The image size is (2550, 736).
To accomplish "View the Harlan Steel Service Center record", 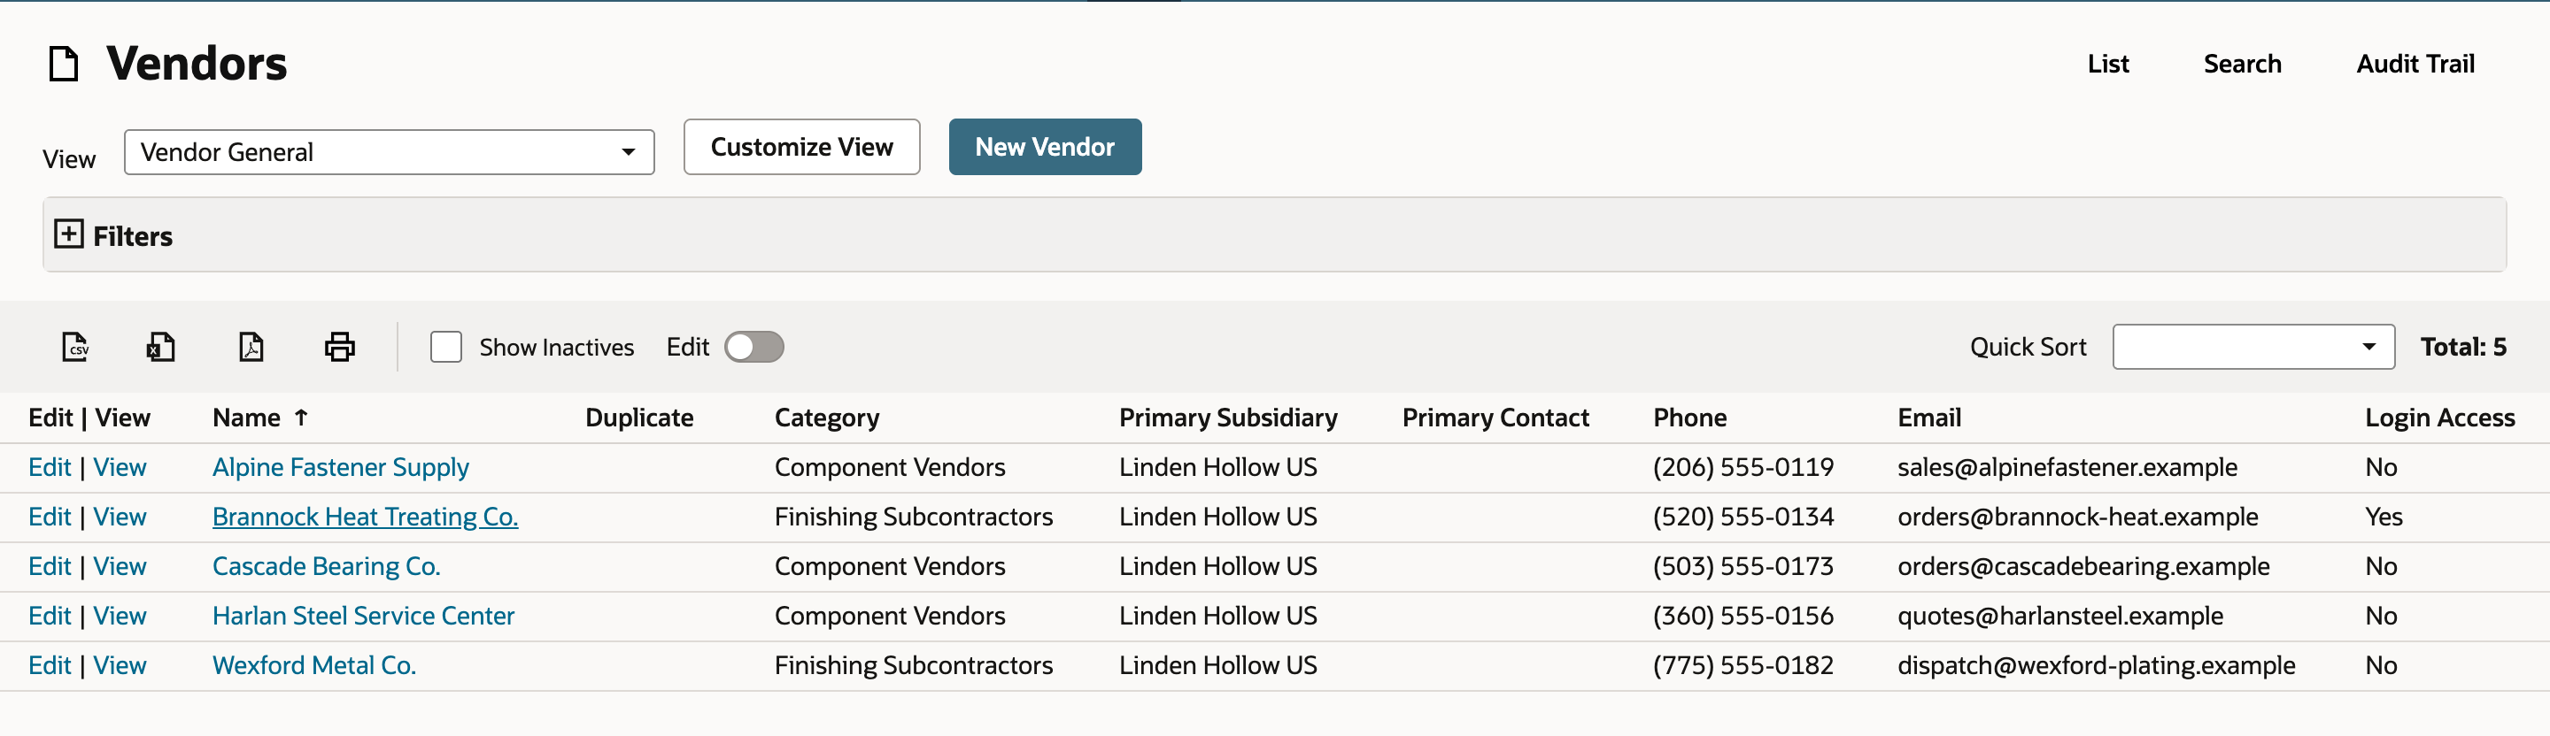I will click(x=120, y=616).
